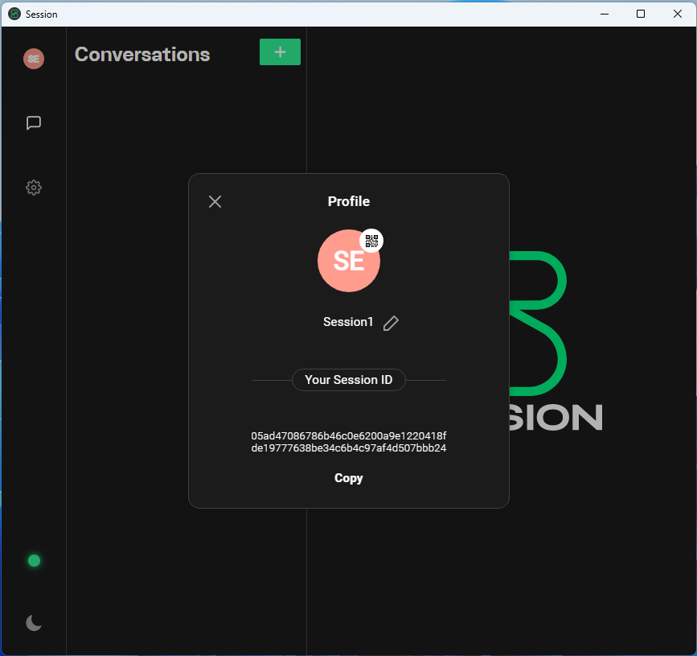Select the Session ID hexadecimal text
This screenshot has width=697, height=656.
click(x=349, y=442)
